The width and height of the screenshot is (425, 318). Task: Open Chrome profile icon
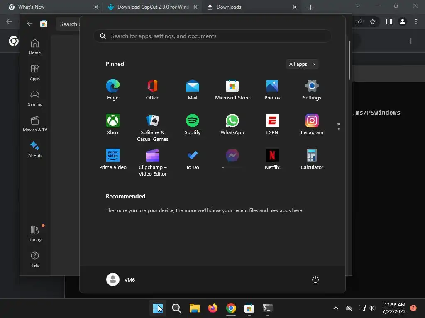403,22
